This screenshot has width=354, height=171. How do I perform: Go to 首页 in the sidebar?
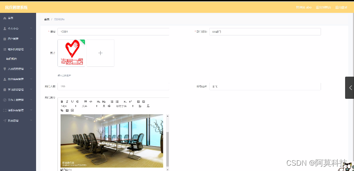pos(18,18)
